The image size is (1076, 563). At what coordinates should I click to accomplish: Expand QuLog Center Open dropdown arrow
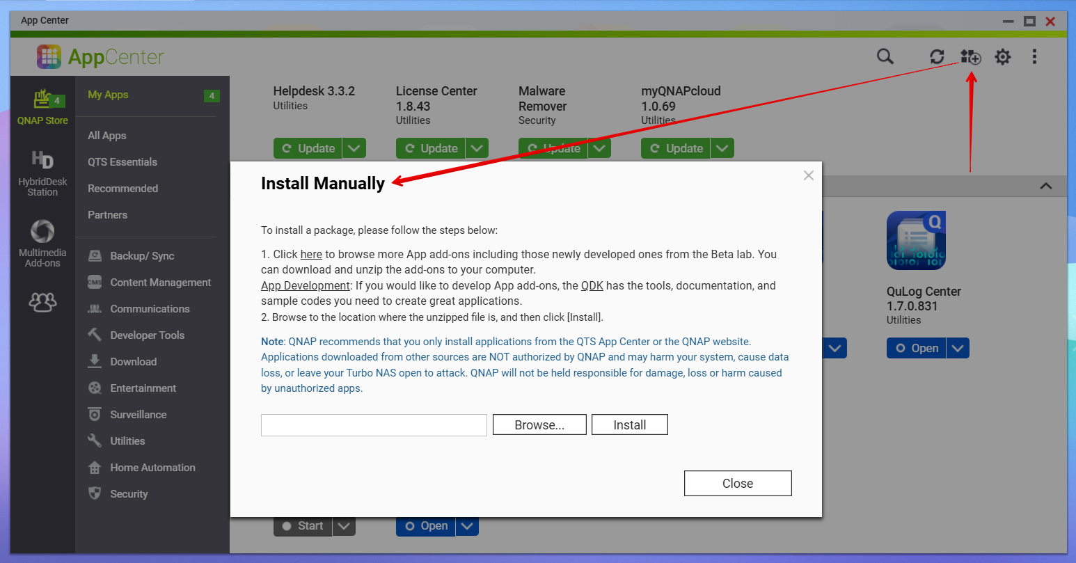tap(958, 348)
